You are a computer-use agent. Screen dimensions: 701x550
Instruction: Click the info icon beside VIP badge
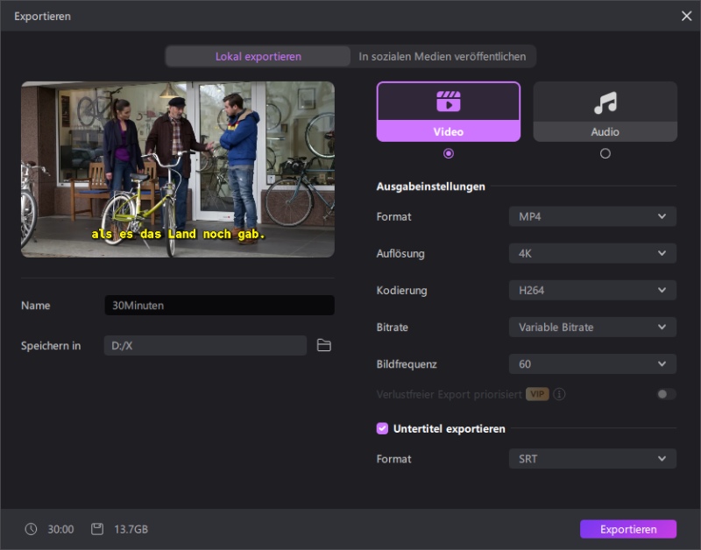559,394
